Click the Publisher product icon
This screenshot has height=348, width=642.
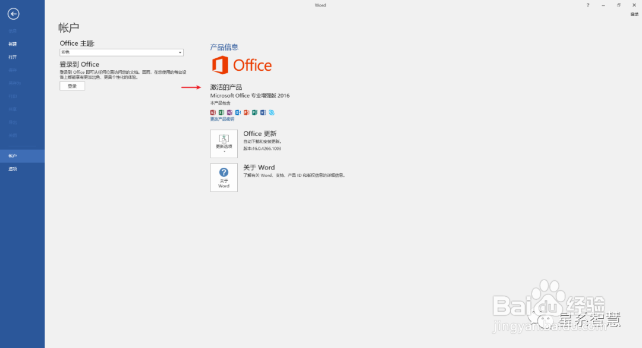254,112
